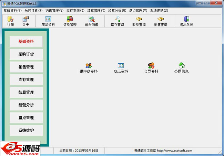Minimize the POS window
This screenshot has height=156, width=224.
200,3
